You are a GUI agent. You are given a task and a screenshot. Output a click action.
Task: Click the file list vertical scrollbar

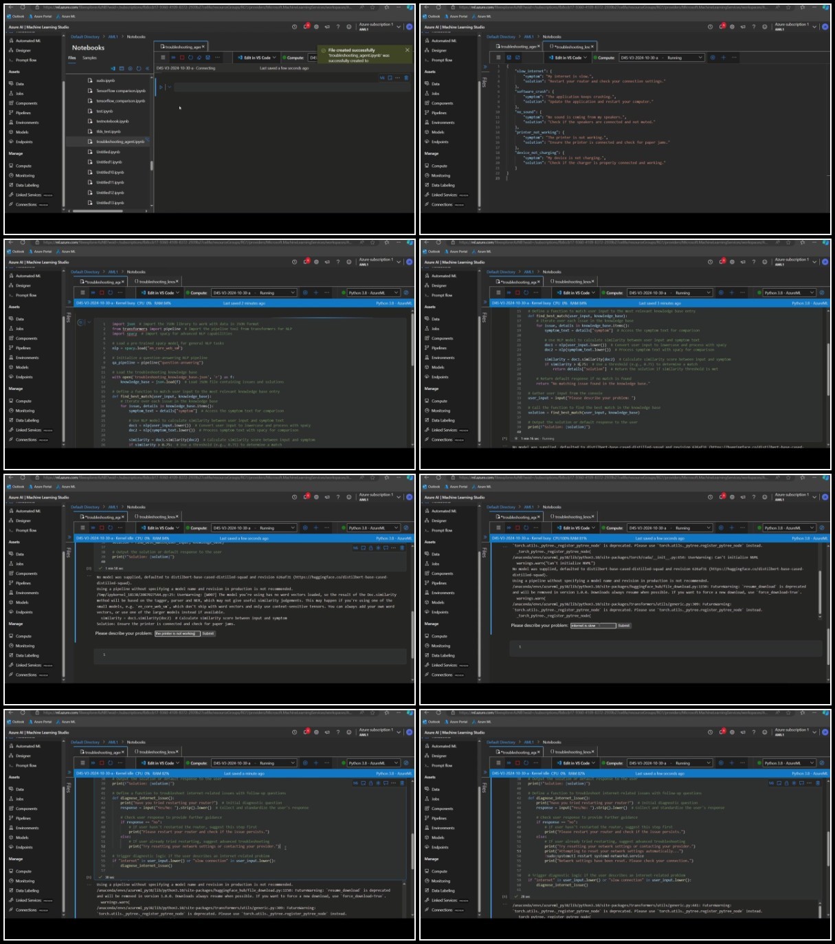coord(151,166)
